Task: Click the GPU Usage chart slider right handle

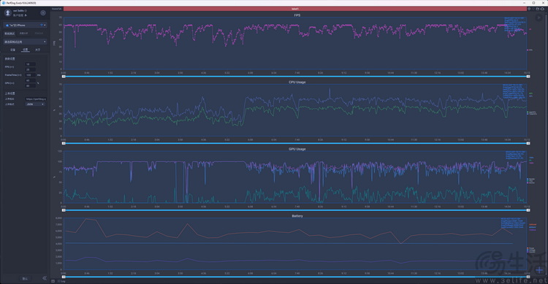Action: [528, 210]
